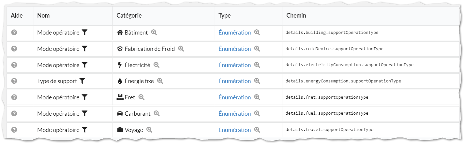Click the type magnifier in the travel row

[257, 130]
